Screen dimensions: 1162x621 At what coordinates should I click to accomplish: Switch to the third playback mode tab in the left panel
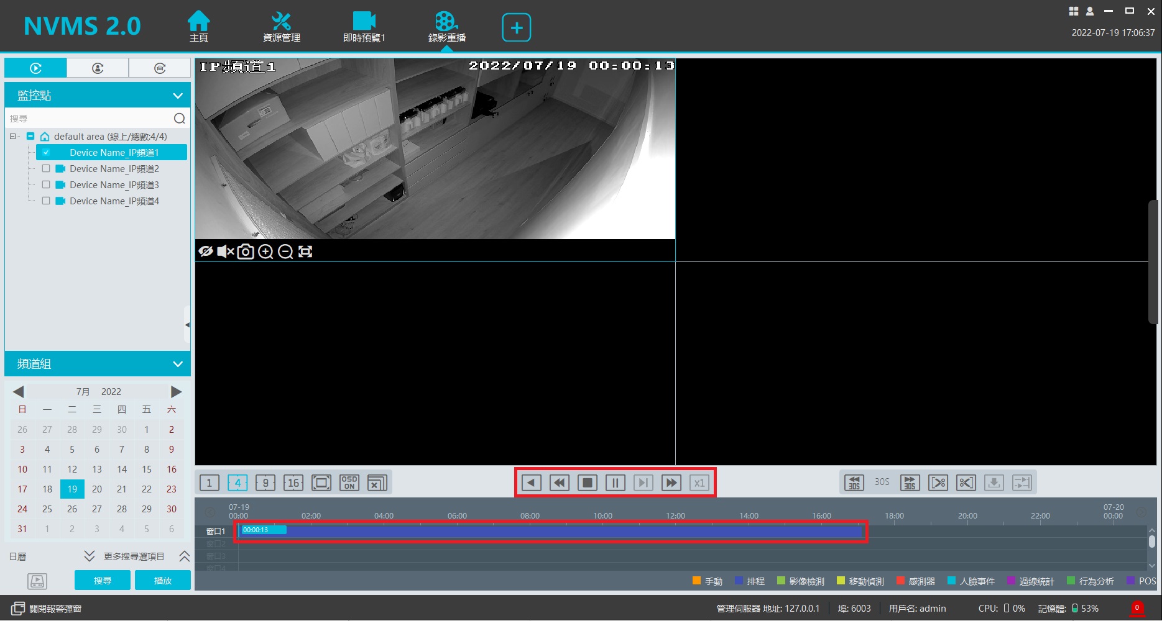(160, 68)
